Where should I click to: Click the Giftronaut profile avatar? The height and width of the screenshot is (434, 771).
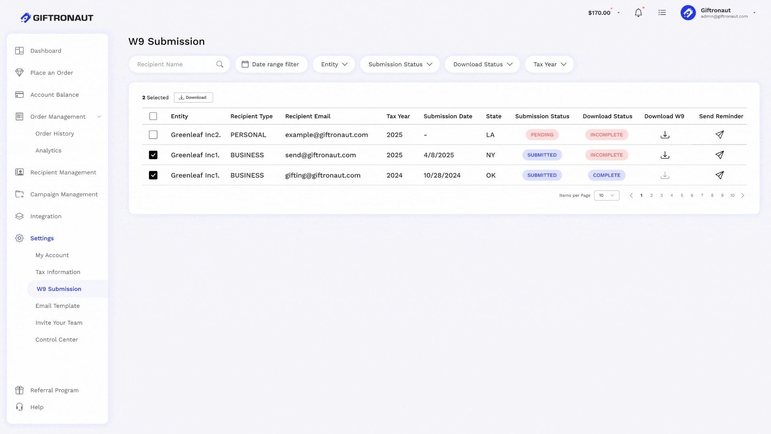(688, 13)
